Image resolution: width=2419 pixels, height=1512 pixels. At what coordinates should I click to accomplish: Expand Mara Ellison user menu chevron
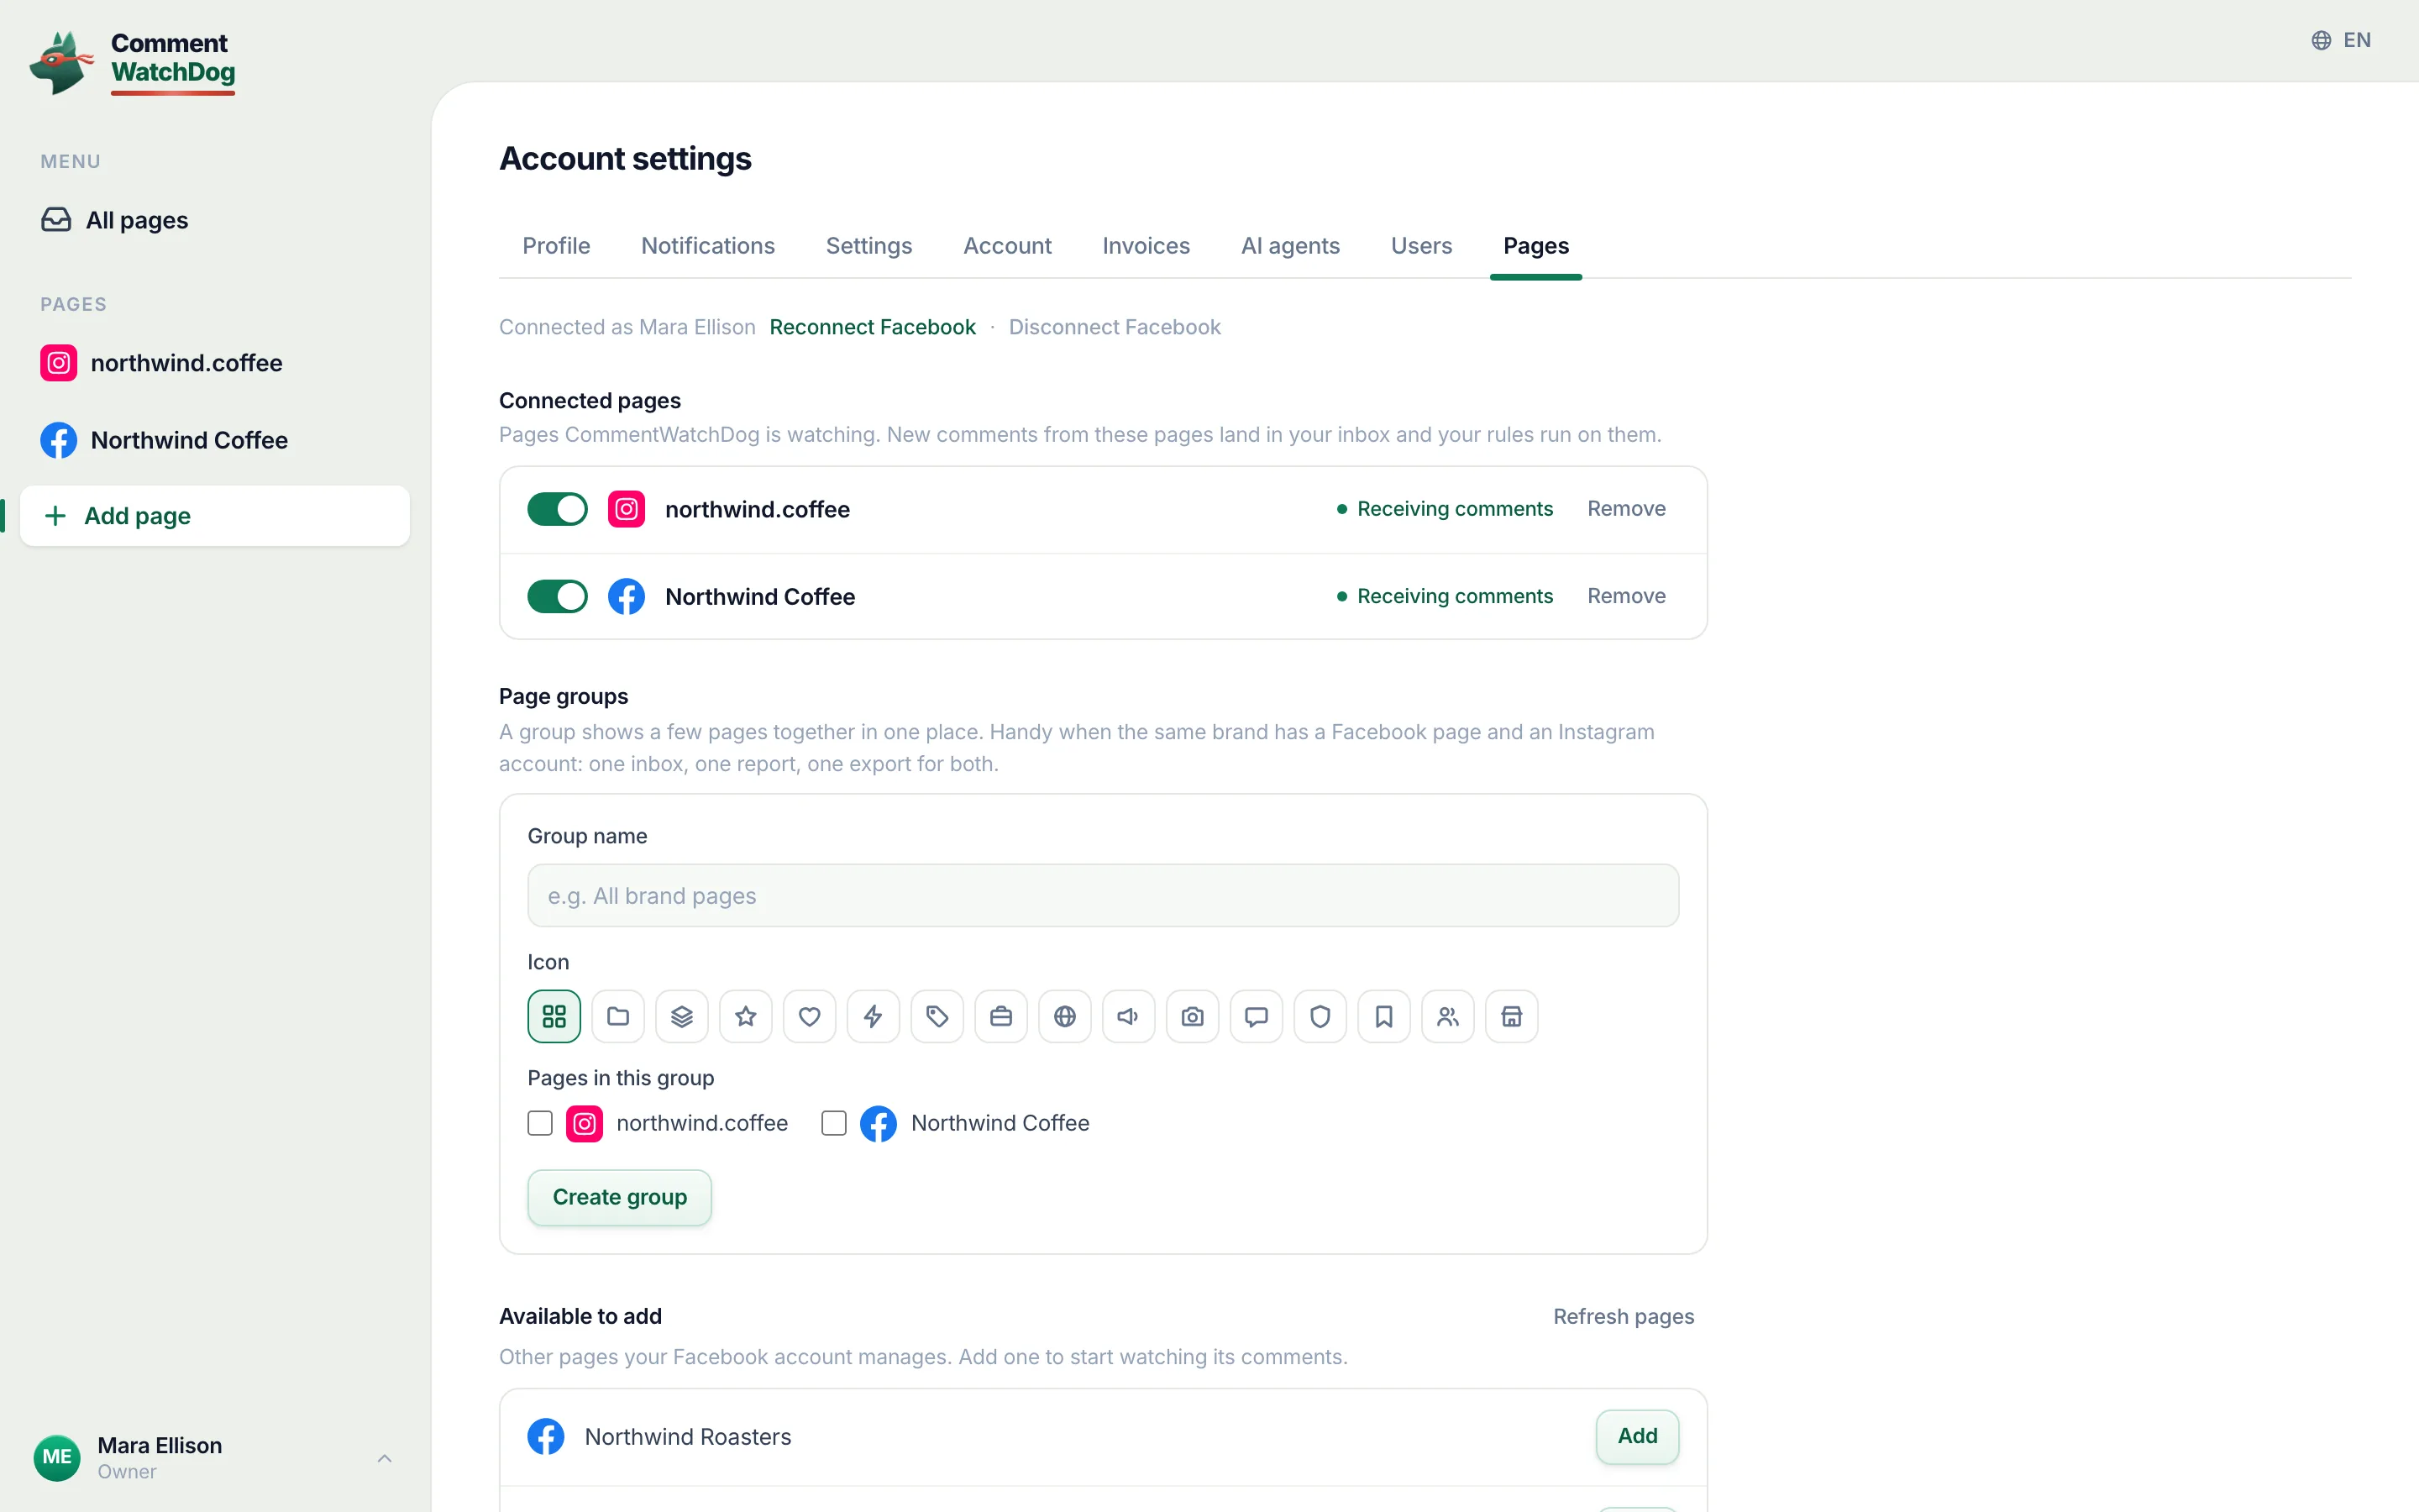[x=385, y=1458]
